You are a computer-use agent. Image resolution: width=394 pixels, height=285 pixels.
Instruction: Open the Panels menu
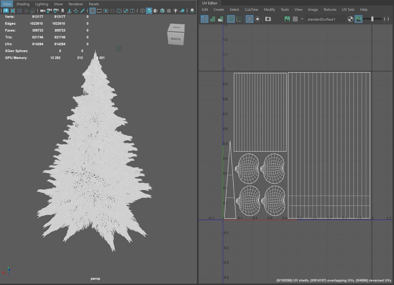(94, 4)
